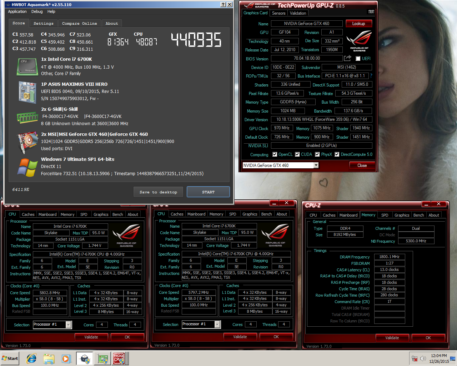Switch to the Settings tab in Aquamark

(x=44, y=23)
